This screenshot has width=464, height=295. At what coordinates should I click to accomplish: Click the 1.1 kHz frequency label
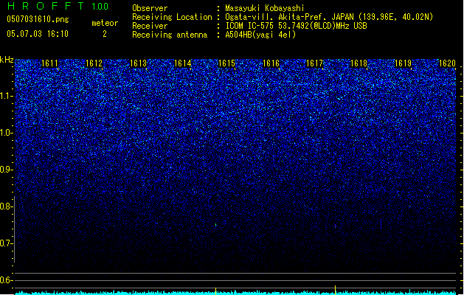pyautogui.click(x=7, y=96)
